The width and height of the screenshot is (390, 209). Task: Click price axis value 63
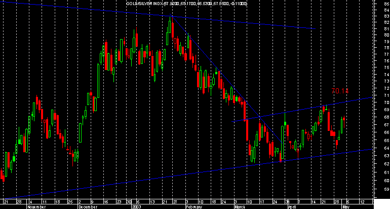pyautogui.click(x=387, y=156)
